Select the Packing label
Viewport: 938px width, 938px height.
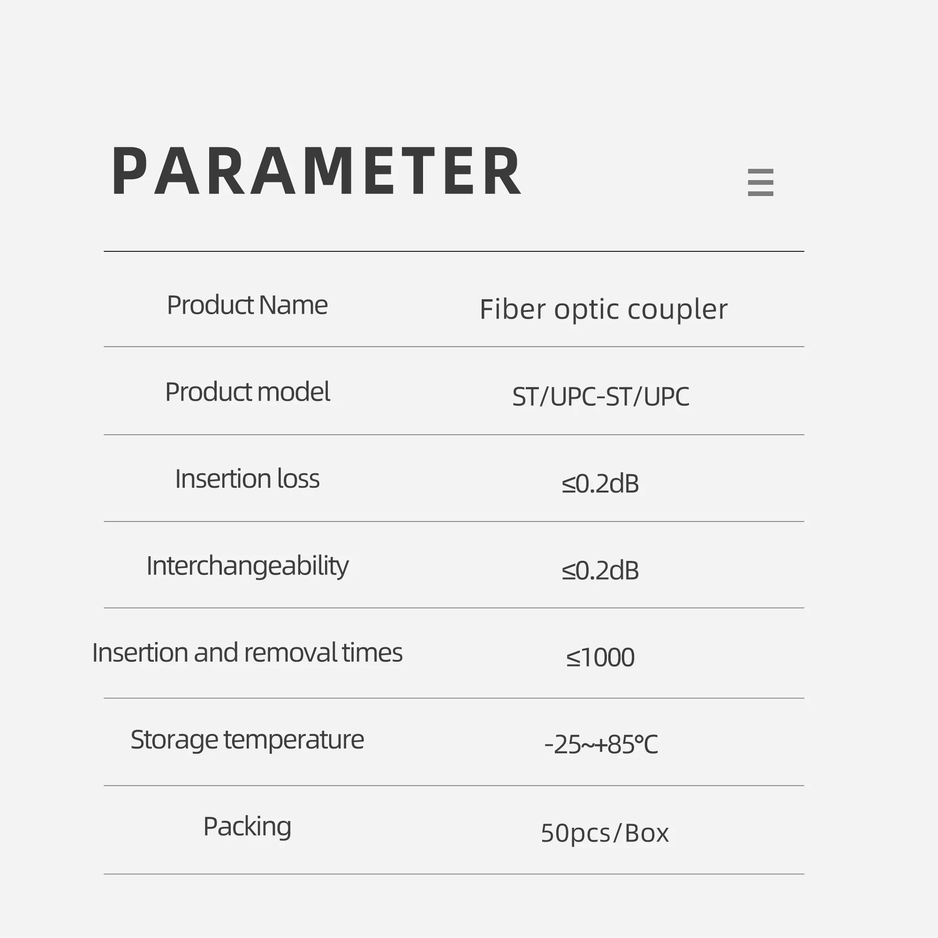point(247,826)
